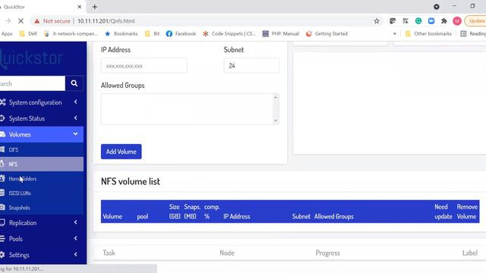Select NFS in the Volumes submenu
This screenshot has height=273, width=486.
coord(42,164)
